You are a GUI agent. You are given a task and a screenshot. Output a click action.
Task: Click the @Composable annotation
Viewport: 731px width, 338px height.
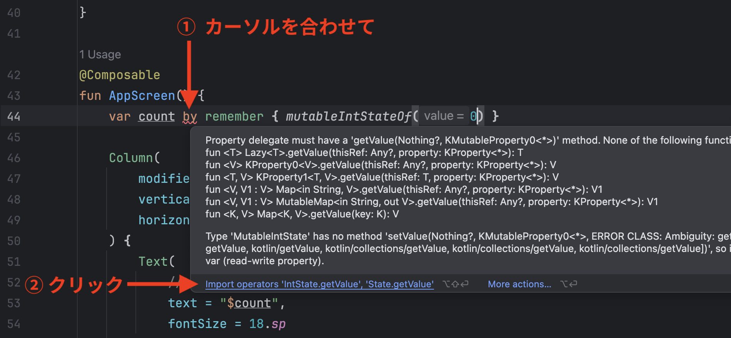pos(119,75)
